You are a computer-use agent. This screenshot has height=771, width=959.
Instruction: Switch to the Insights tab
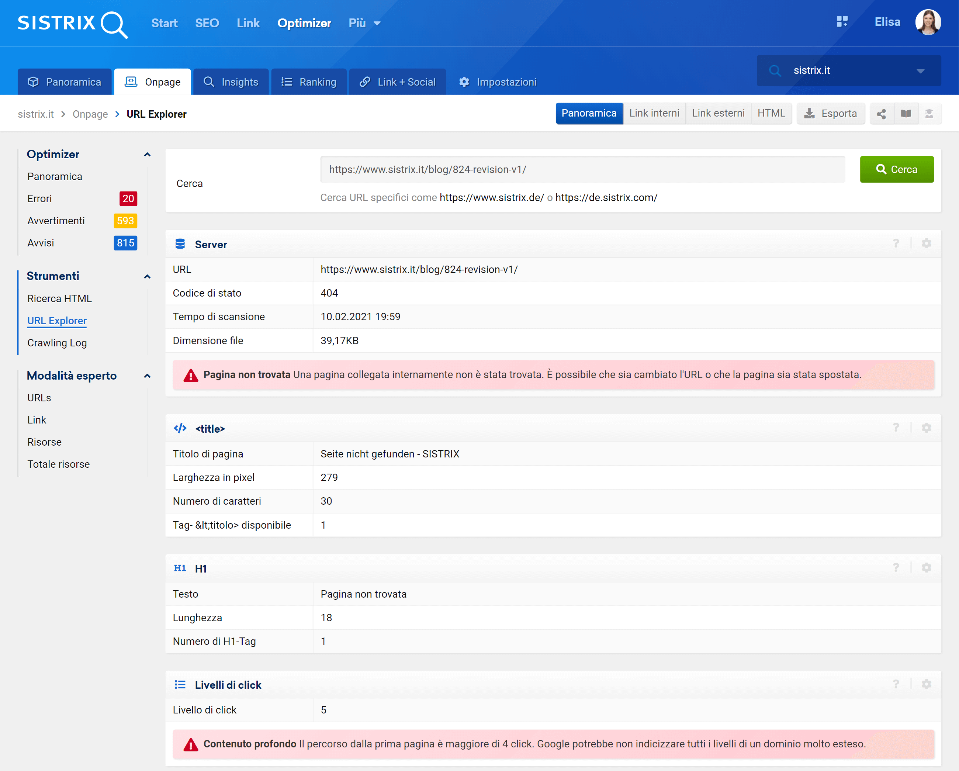(231, 82)
